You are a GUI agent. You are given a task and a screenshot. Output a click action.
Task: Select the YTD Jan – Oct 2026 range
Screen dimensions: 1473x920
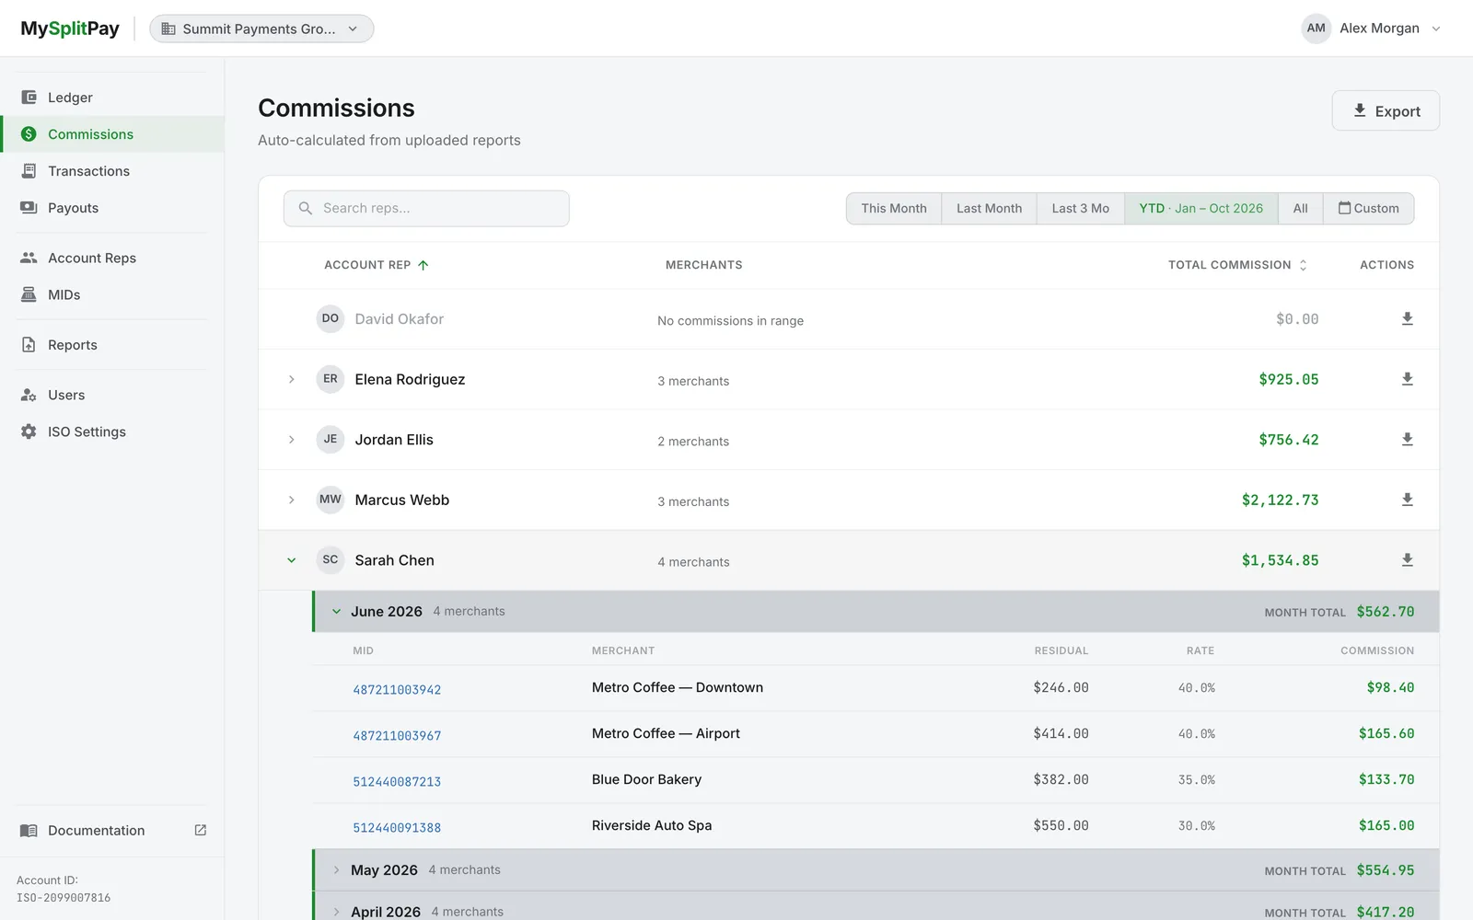[1200, 208]
